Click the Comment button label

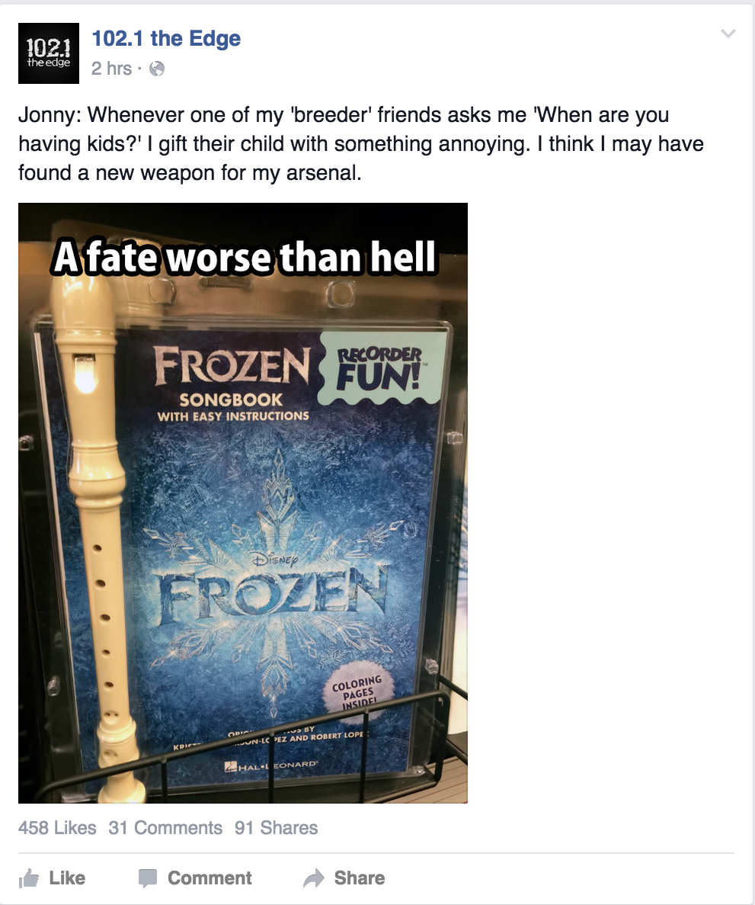pyautogui.click(x=210, y=878)
